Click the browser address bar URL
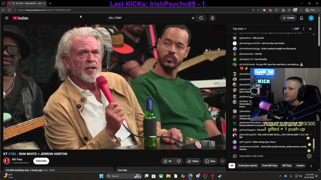 [x=44, y=10]
